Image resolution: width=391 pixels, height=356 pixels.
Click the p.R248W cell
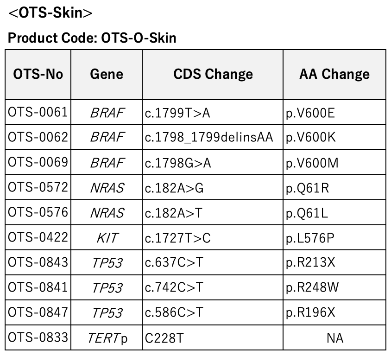334,287
